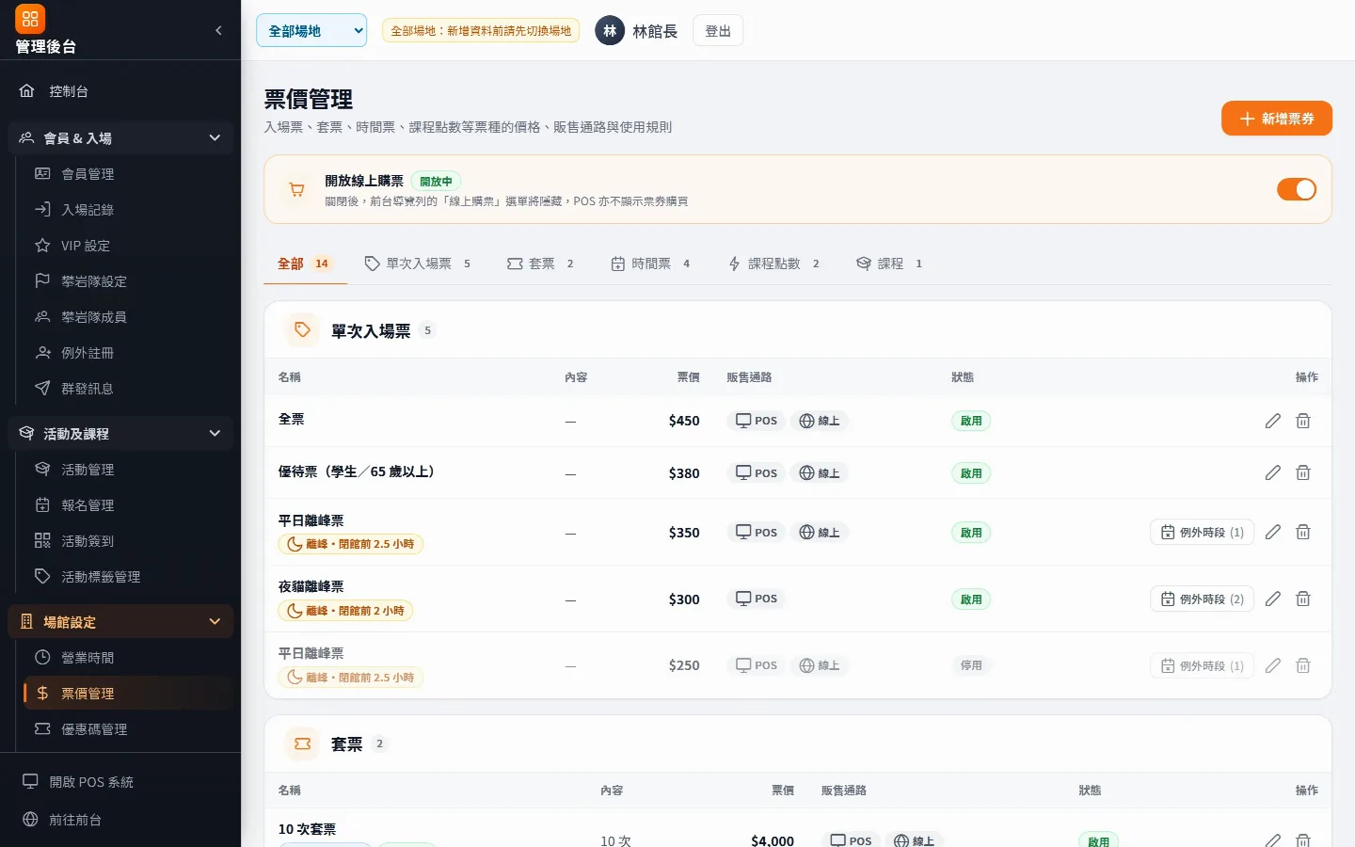Edit the 夜貓離峰票 ticket
Viewport: 1355px width, 847px height.
pyautogui.click(x=1273, y=599)
